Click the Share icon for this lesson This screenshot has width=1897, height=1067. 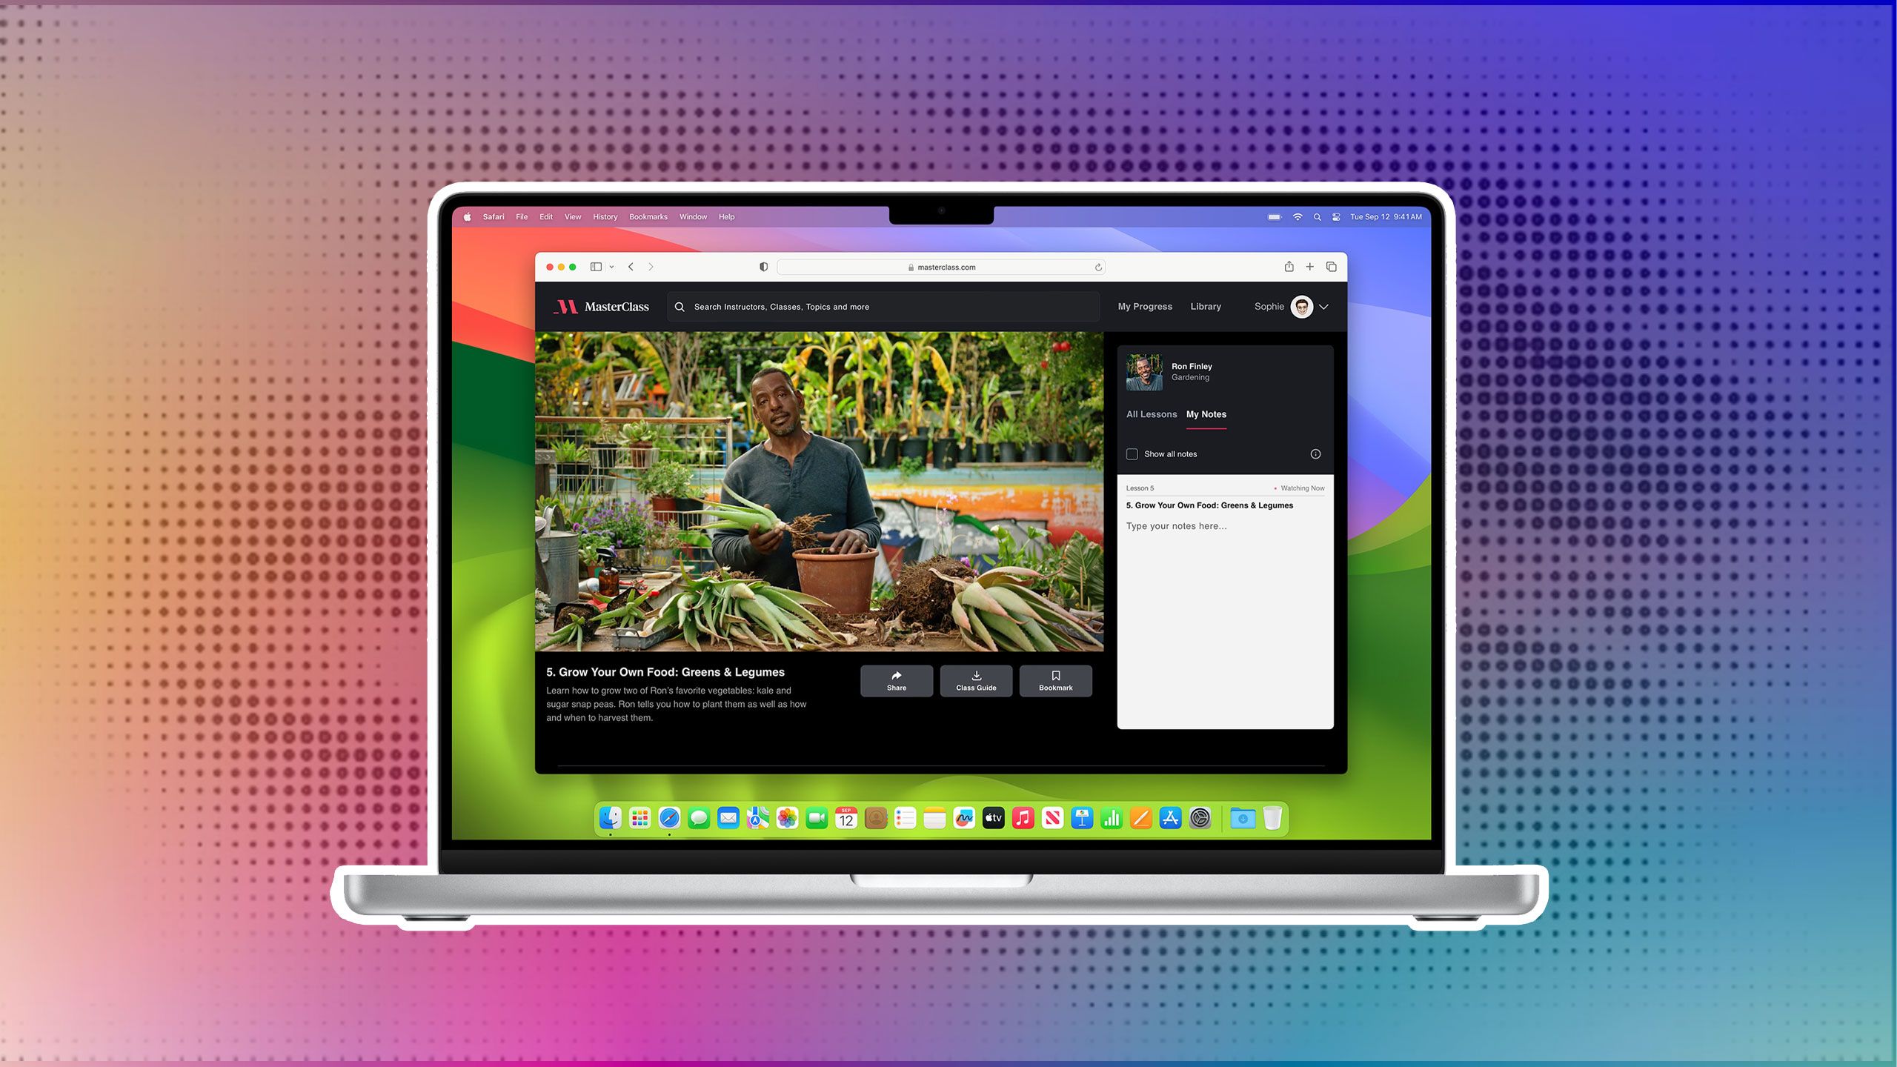(x=897, y=680)
